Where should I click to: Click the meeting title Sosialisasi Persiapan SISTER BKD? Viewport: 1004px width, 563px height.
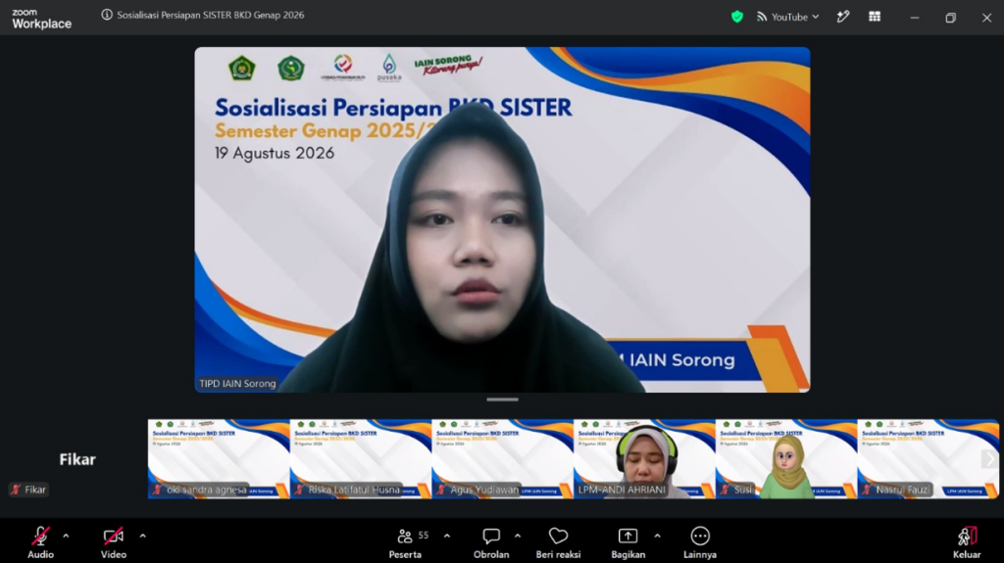pos(210,15)
